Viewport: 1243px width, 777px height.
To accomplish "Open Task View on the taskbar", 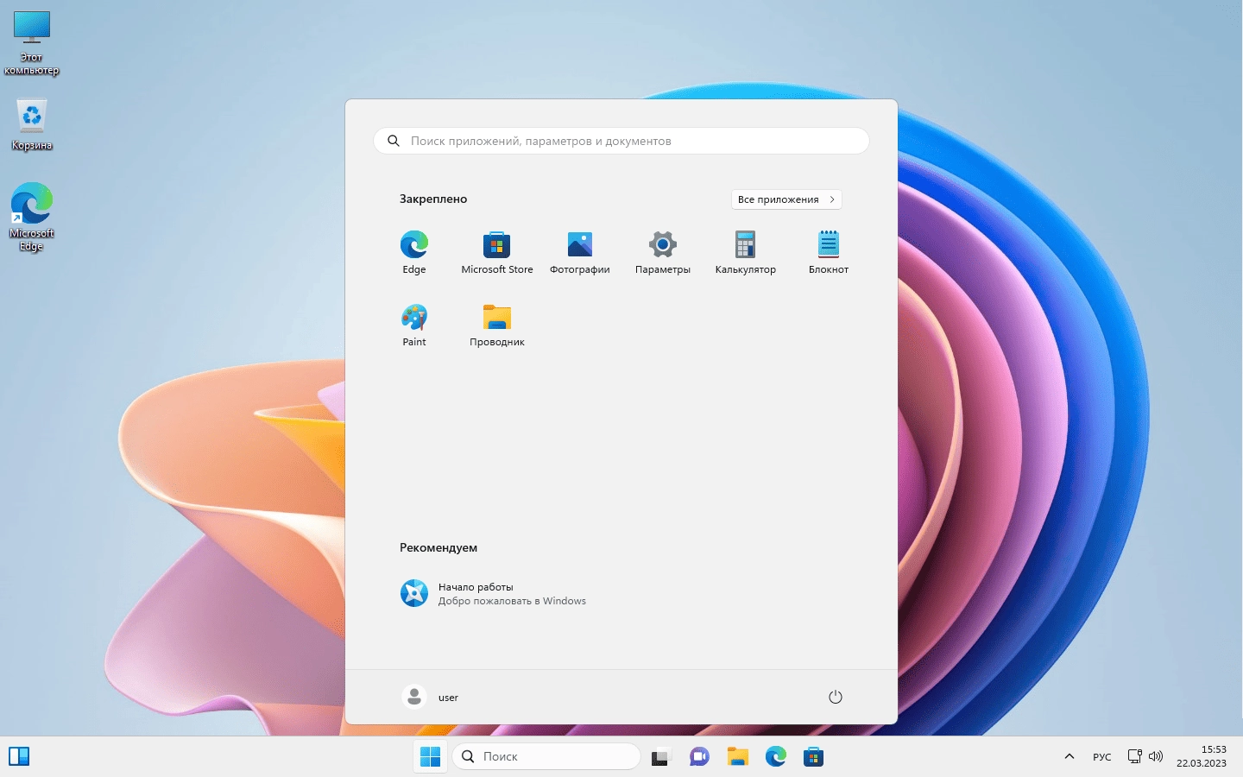I will 661,757.
